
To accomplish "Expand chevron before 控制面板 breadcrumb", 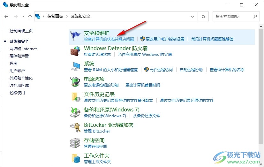I will tap(43, 16).
